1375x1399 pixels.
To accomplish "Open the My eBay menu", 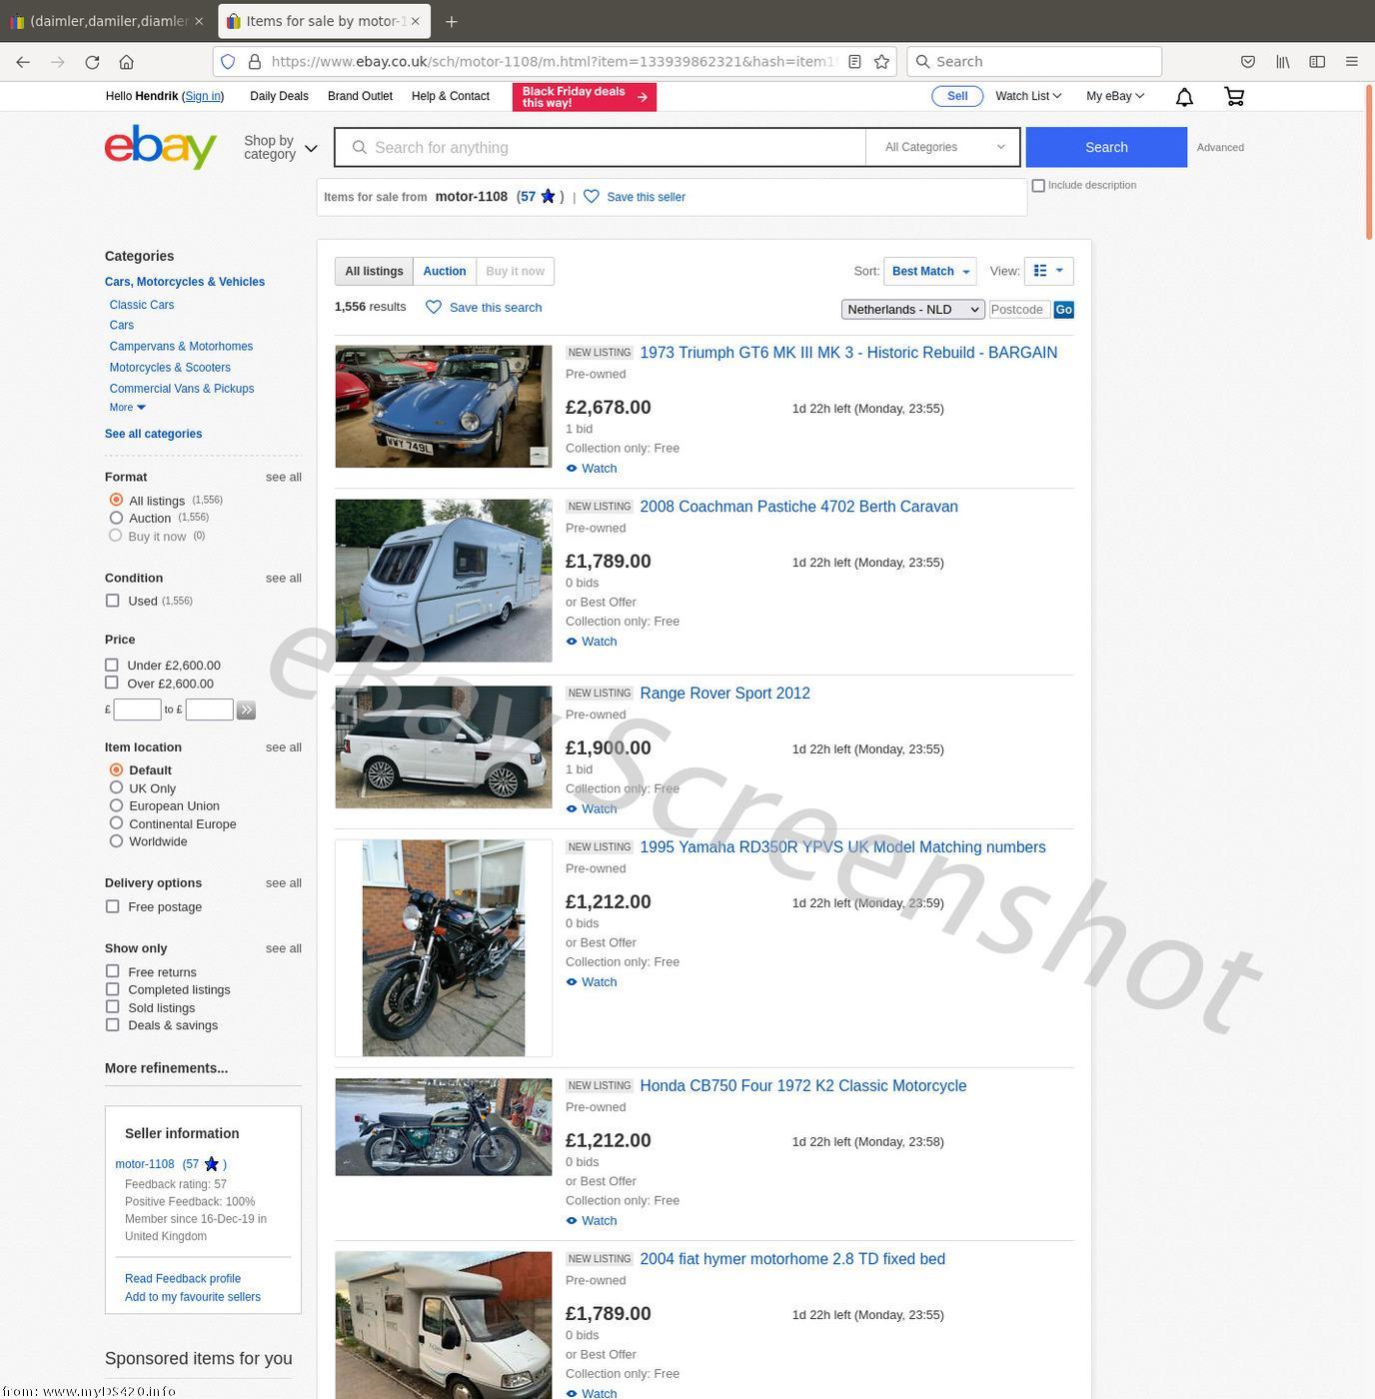I will pos(1114,97).
